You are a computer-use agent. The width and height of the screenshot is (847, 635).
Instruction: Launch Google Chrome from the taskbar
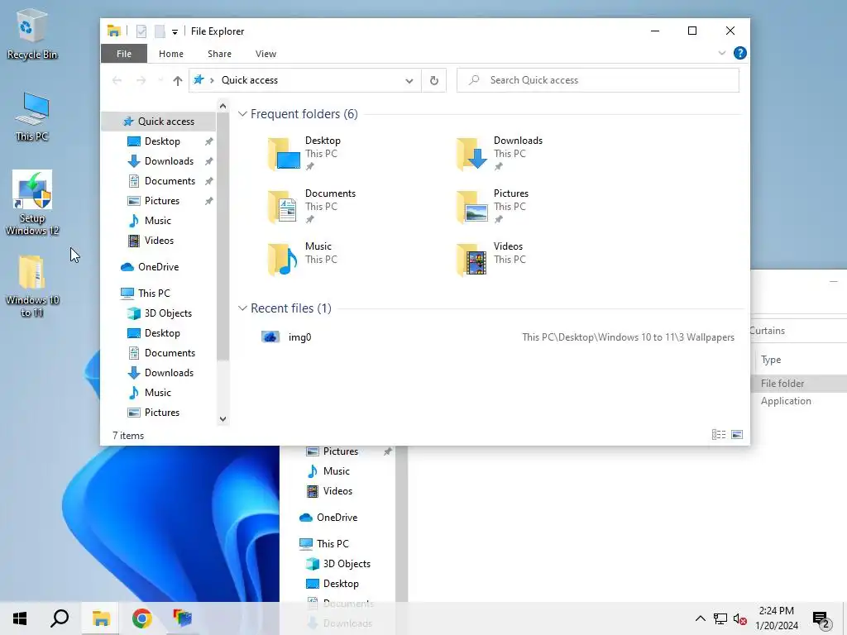(141, 618)
